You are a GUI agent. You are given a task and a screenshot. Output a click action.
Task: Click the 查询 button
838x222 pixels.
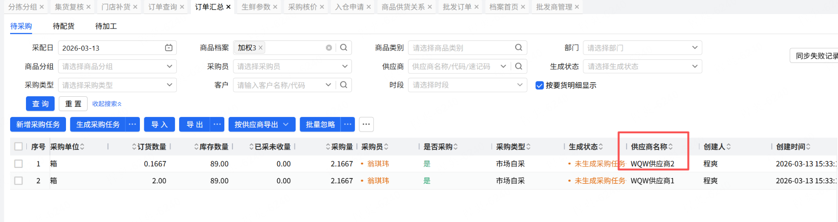pos(40,104)
